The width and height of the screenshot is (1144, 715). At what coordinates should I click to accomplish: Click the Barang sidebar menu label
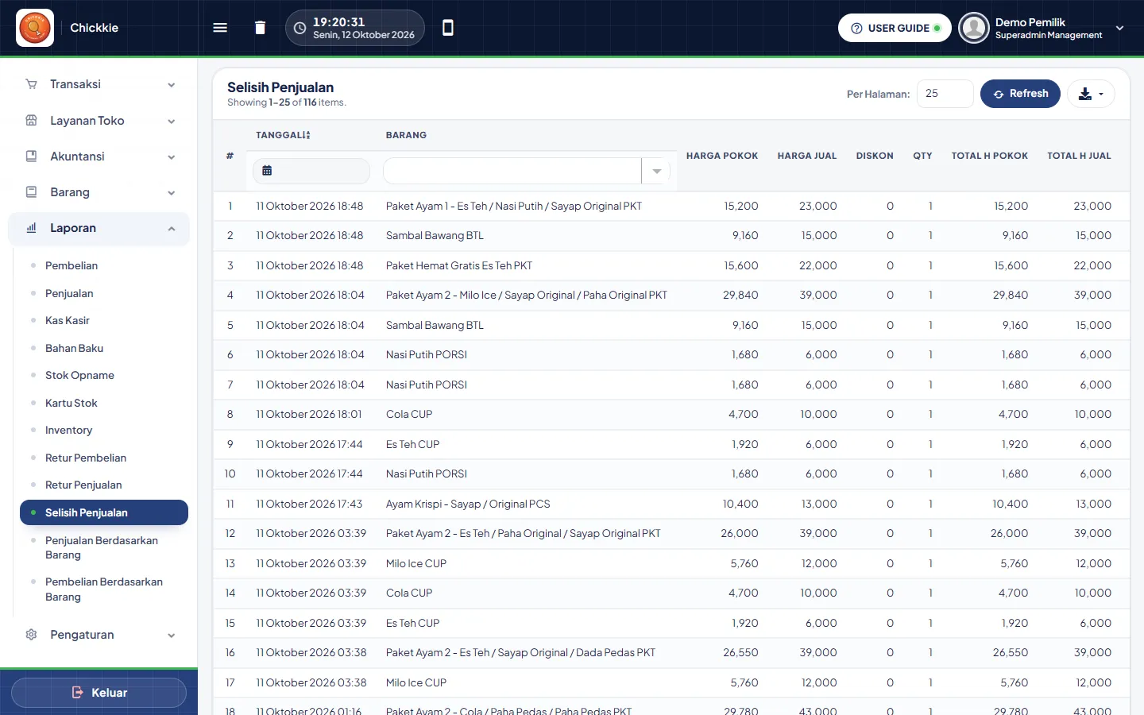tap(70, 192)
